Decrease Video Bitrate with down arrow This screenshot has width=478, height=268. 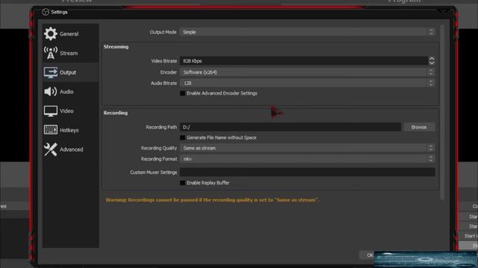point(432,63)
